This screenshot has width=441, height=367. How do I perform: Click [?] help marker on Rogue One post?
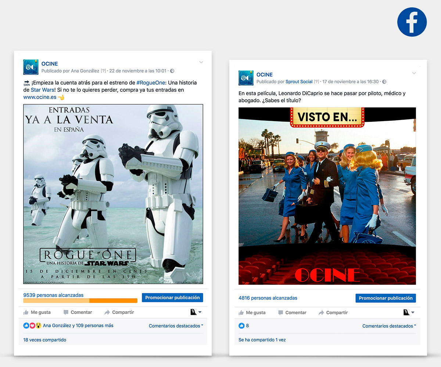point(103,71)
